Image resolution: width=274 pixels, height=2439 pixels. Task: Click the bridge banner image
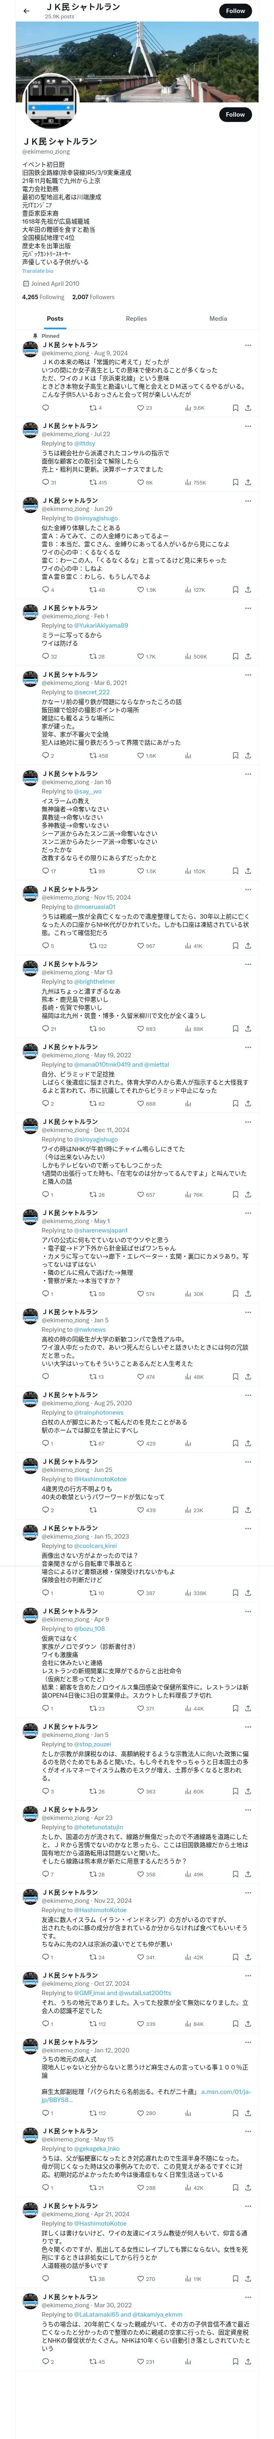click(137, 61)
